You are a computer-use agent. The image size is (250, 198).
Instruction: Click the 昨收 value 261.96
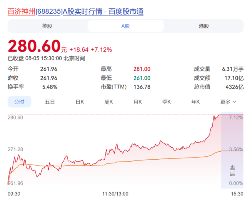[x=48, y=78]
